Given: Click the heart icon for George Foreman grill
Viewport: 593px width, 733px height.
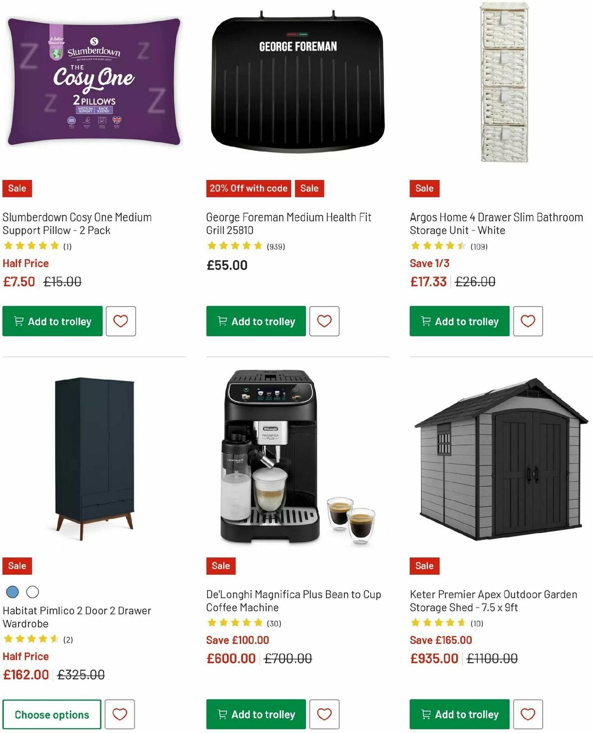Looking at the screenshot, I should (324, 321).
